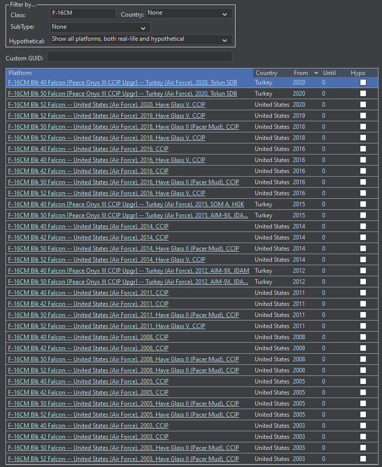The image size is (382, 467).
Task: Check Hypo box for Blk 50 Turkey 2020 row
Action: (x=363, y=94)
